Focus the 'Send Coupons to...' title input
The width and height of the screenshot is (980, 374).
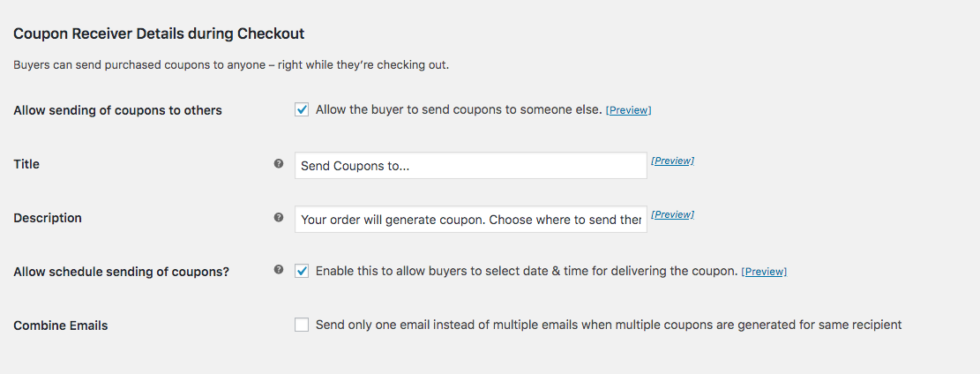click(471, 166)
